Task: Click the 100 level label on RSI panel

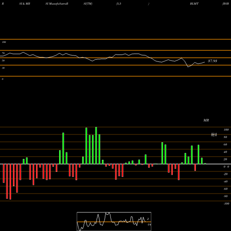Action: pyautogui.click(x=4, y=42)
